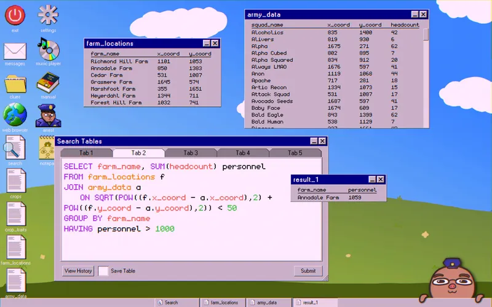The image size is (492, 307).
Task: Click Forest Hill Farm row in farm_locations
Action: tap(151, 103)
